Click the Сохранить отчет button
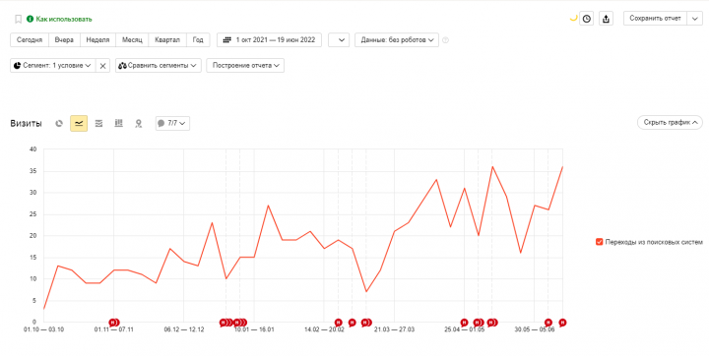Image resolution: width=709 pixels, height=356 pixels. pos(655,19)
